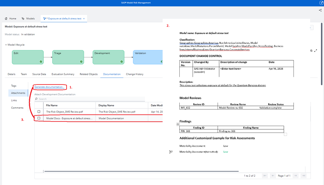The width and height of the screenshot is (324, 185).
Task: Open Comments in side navigation
Action: pyautogui.click(x=17, y=108)
